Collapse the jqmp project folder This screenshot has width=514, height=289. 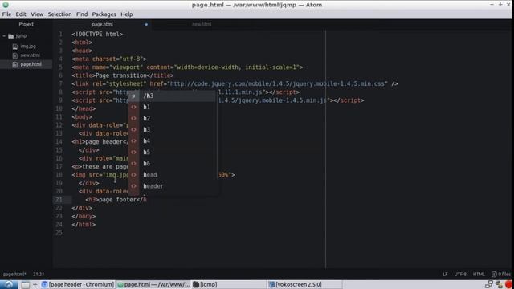coord(4,35)
